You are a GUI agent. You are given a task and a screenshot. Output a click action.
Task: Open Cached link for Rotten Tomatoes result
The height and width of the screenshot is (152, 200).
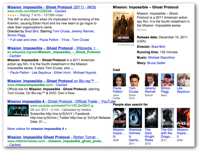pos(15,145)
